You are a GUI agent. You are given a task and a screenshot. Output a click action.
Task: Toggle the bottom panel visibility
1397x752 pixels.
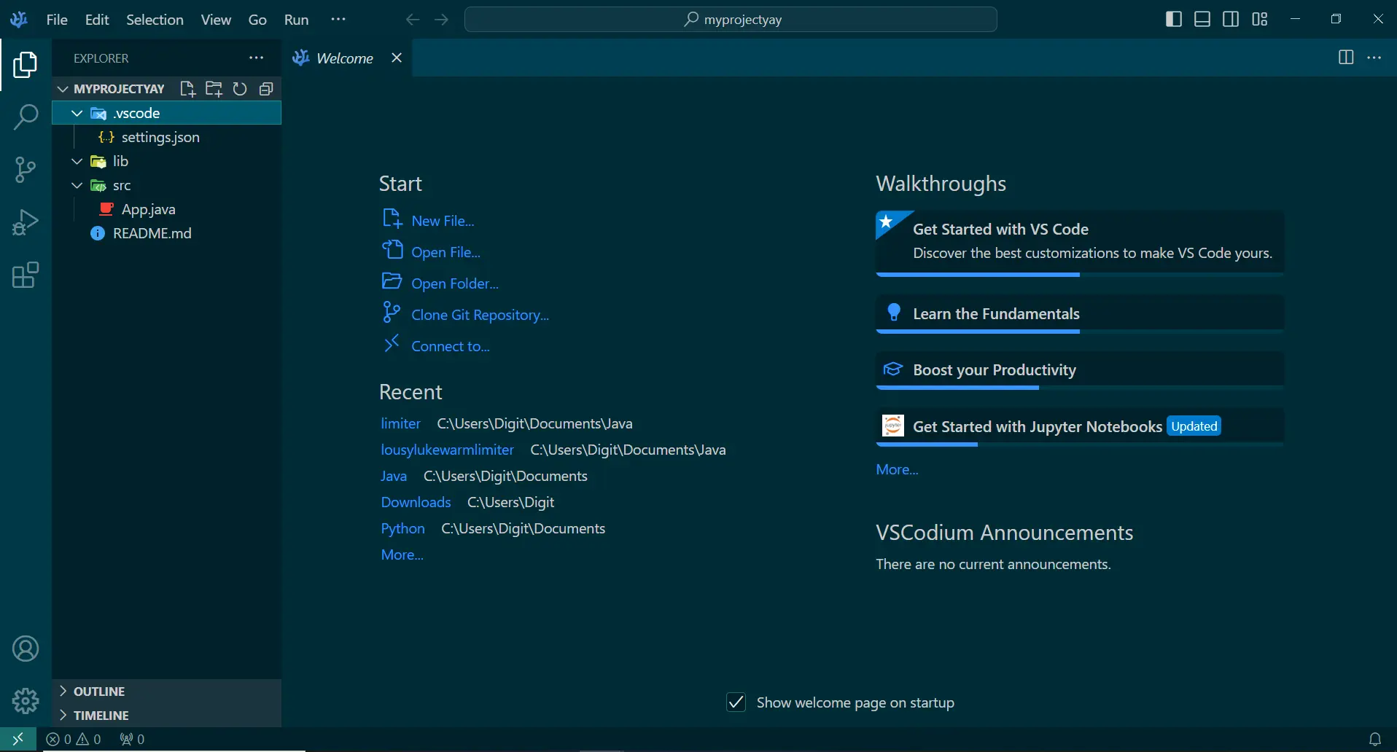coord(1202,20)
